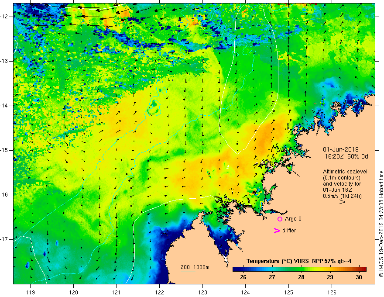Click longitude axis label 121
The width and height of the screenshot is (384, 297).
click(x=117, y=292)
